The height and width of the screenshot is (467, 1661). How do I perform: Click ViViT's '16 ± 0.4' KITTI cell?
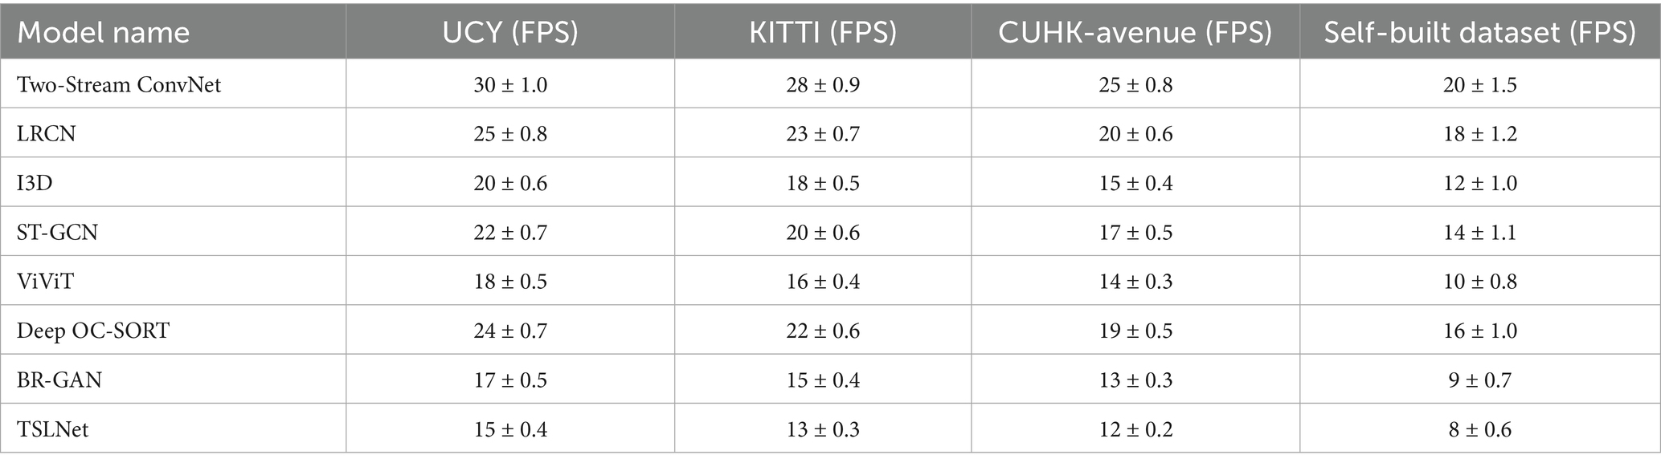tap(823, 282)
